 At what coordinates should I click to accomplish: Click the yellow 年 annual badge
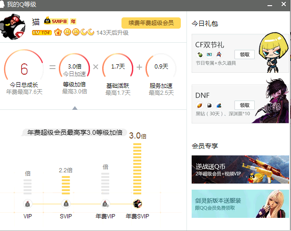point(73,22)
